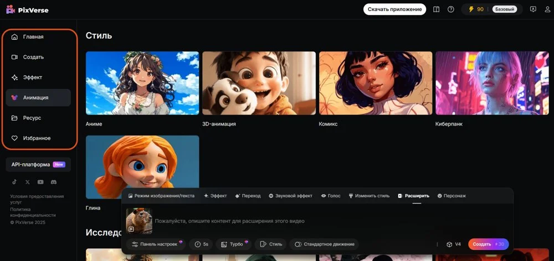The height and width of the screenshot is (261, 554).
Task: Toggle the Стандартное движение motion option
Action: point(325,244)
